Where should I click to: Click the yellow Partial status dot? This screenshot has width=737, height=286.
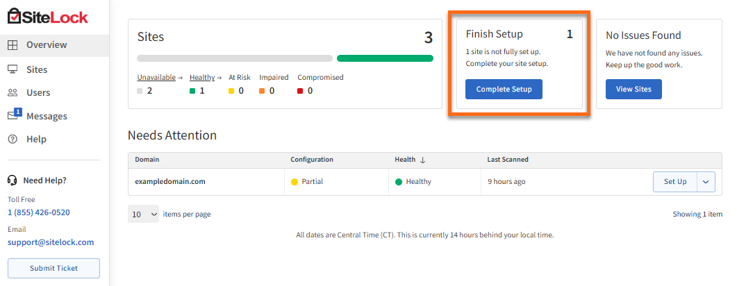[295, 182]
